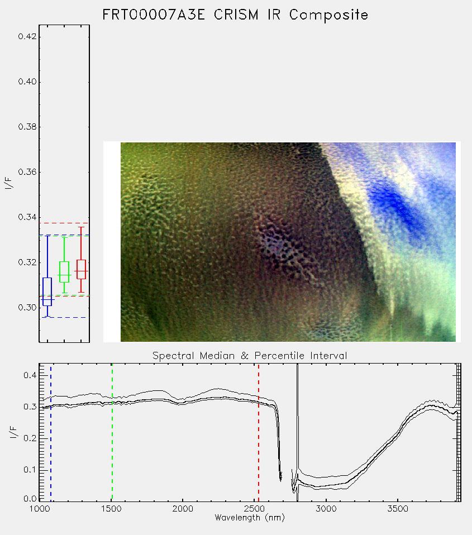Click the 0.42 tick label on boxplot axis
Viewport: 472px width, 535px height.
[x=27, y=36]
